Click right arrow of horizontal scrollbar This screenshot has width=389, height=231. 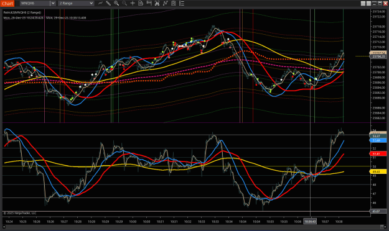pyautogui.click(x=385, y=227)
